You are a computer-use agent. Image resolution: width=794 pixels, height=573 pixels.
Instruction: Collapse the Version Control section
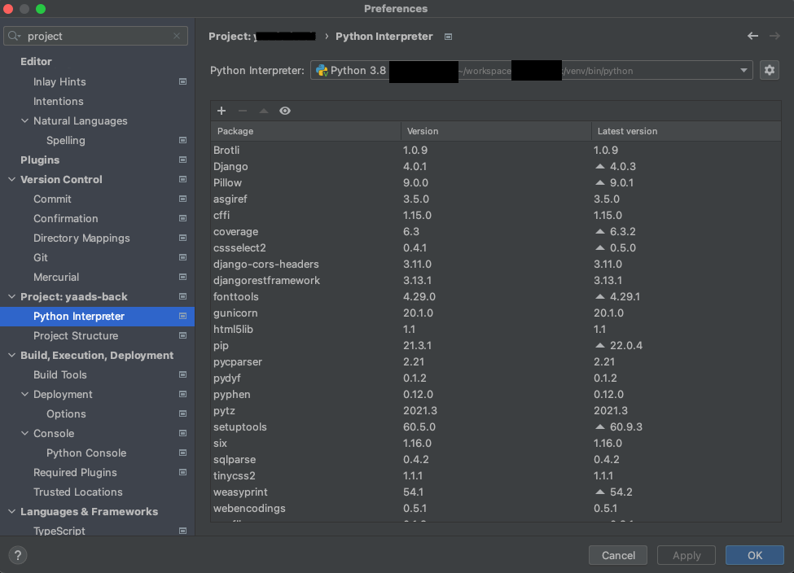[x=11, y=179]
